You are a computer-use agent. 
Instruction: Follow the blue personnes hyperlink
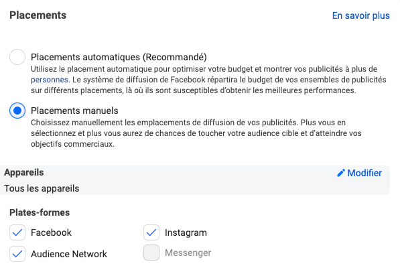[x=50, y=80]
